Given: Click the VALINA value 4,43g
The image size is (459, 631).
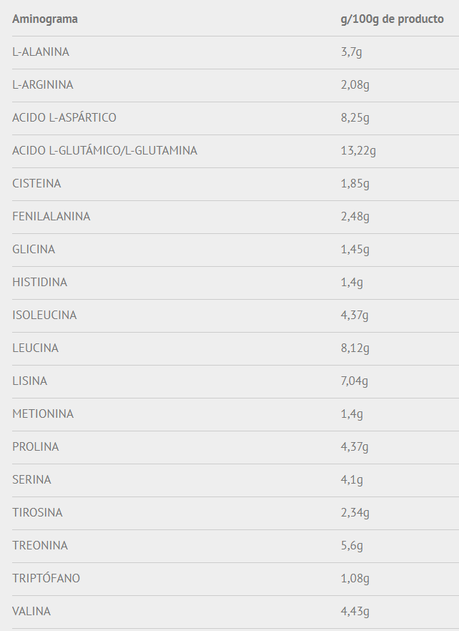Looking at the screenshot, I should 355,612.
